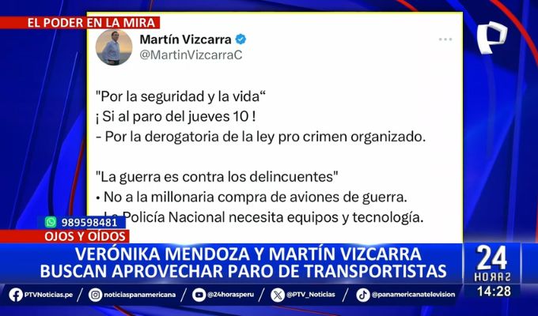
Task: Click the tweet line 'Si al paro del jueves 10'
Action: pos(176,117)
